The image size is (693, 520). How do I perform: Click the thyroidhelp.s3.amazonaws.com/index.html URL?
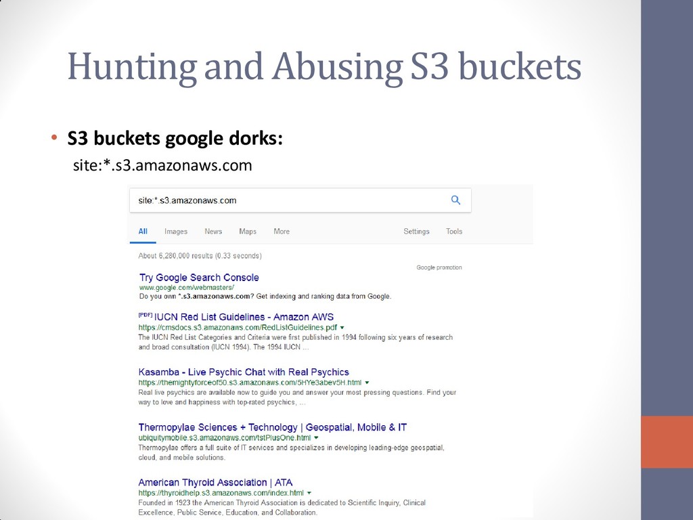pos(221,493)
